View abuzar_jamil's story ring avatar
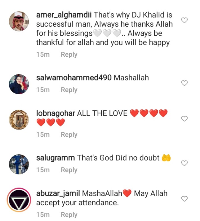 coord(19,200)
